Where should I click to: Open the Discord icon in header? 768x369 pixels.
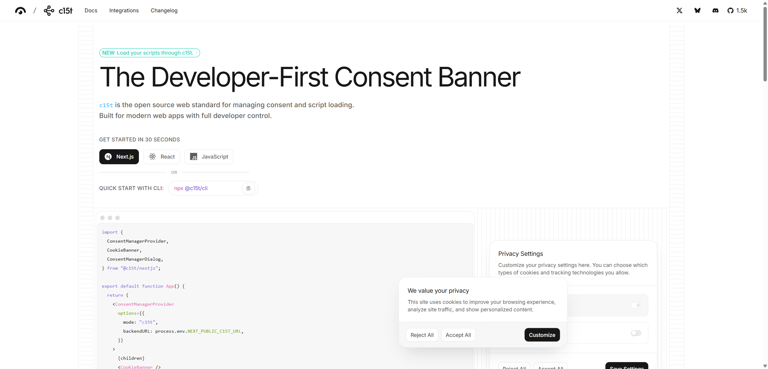[x=715, y=11]
